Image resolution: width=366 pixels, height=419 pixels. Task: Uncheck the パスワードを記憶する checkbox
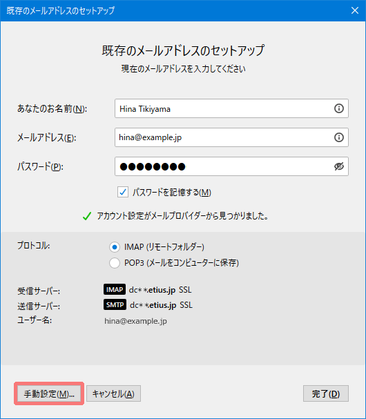point(123,192)
